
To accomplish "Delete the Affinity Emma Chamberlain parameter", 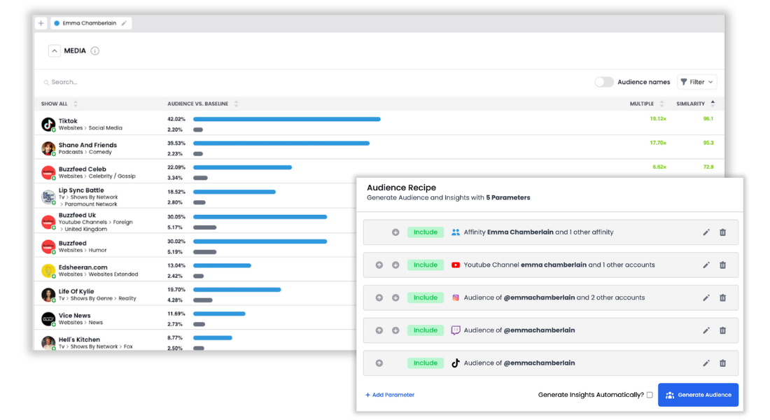I will (x=723, y=232).
